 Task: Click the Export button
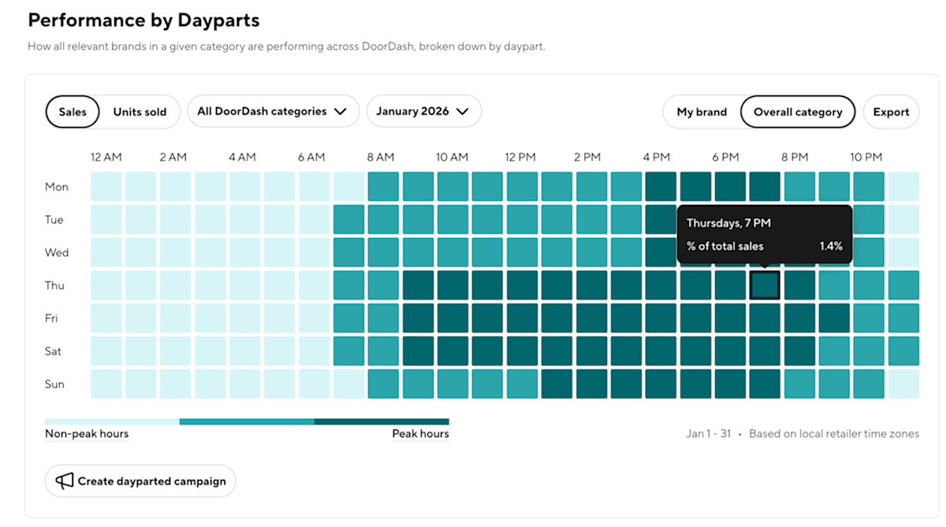click(x=891, y=111)
